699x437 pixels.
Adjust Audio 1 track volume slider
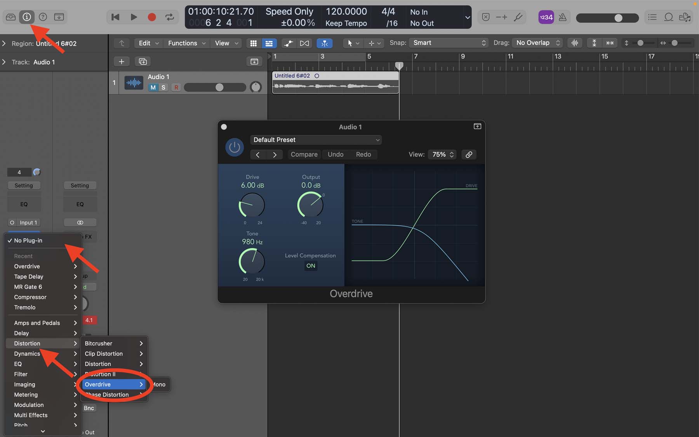(x=215, y=87)
